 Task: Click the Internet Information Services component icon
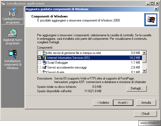(x=45, y=58)
